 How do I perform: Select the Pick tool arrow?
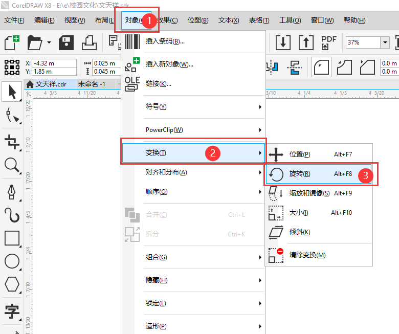12,92
